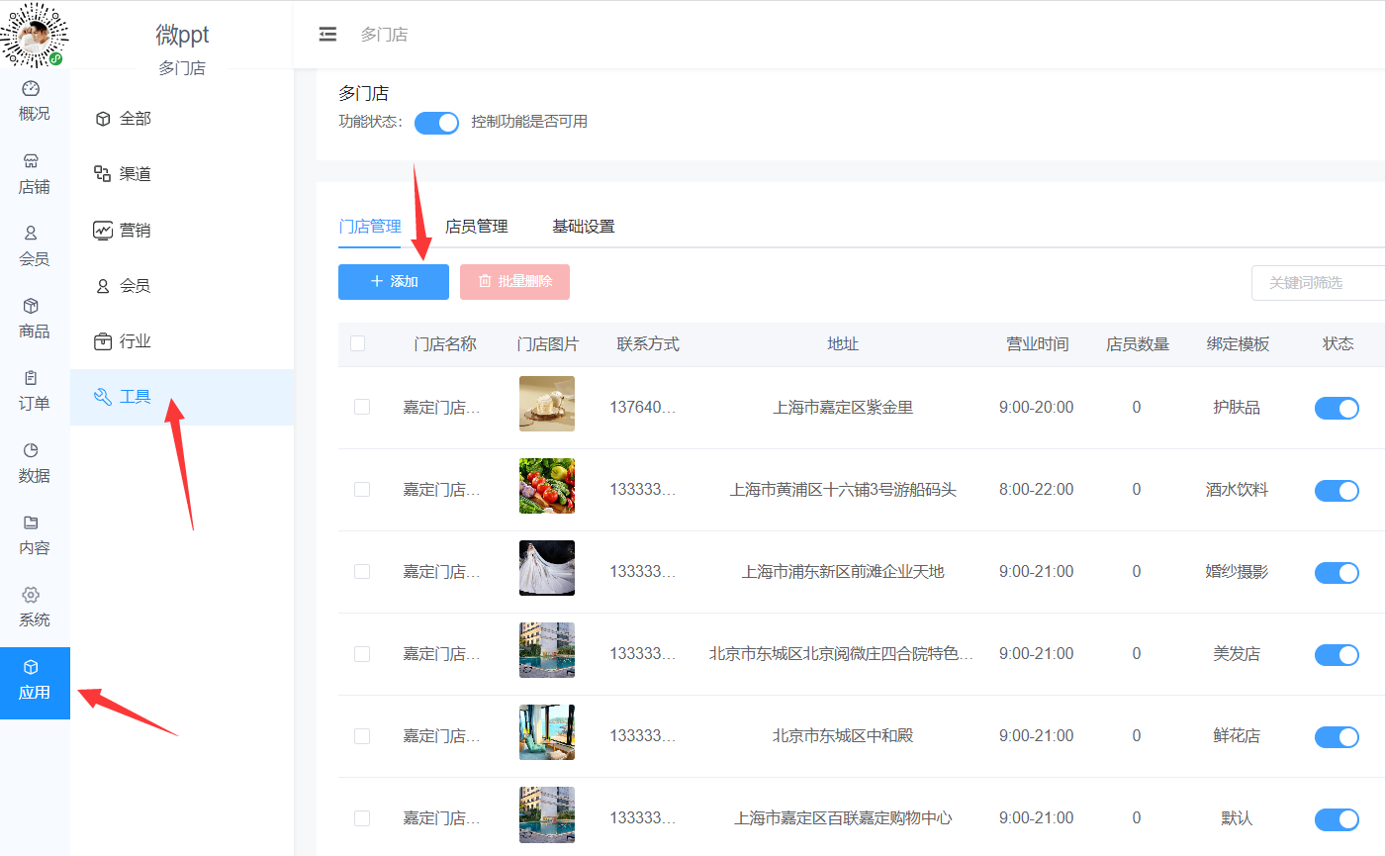The height and width of the screenshot is (856, 1385).
Task: Check the box for the 中和殿 store row
Action: 362,735
